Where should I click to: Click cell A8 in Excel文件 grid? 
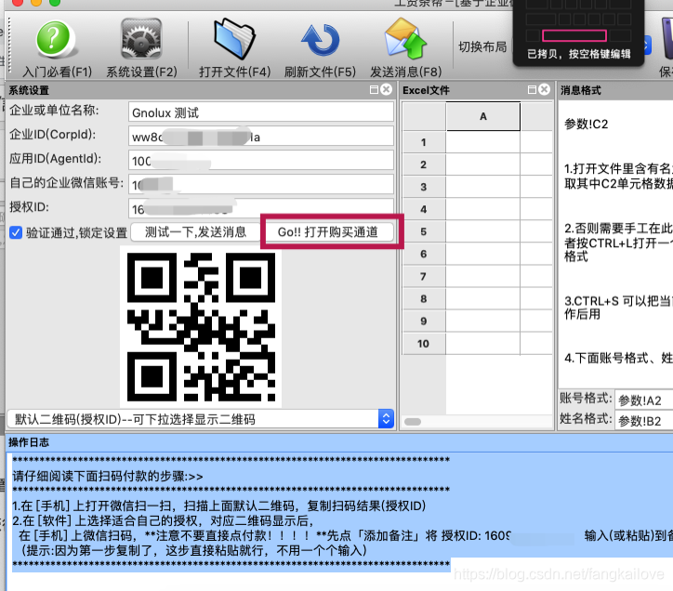(482, 298)
